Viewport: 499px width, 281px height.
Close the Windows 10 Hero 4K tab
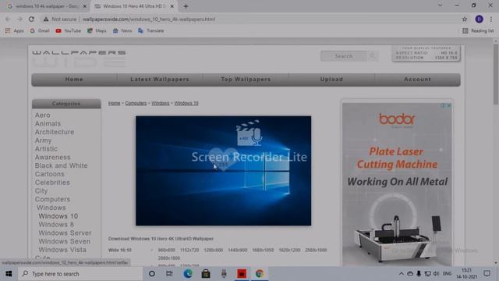pos(172,6)
